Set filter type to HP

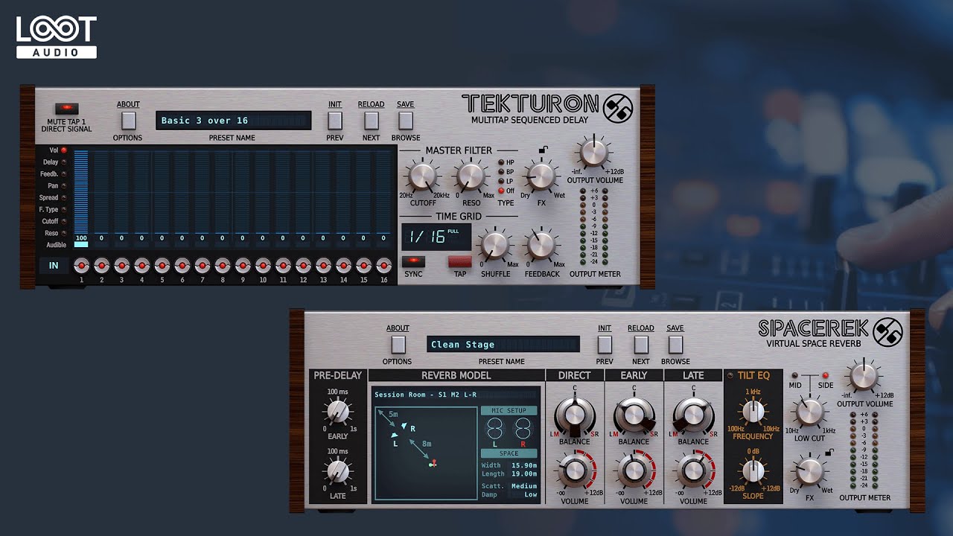click(x=501, y=162)
